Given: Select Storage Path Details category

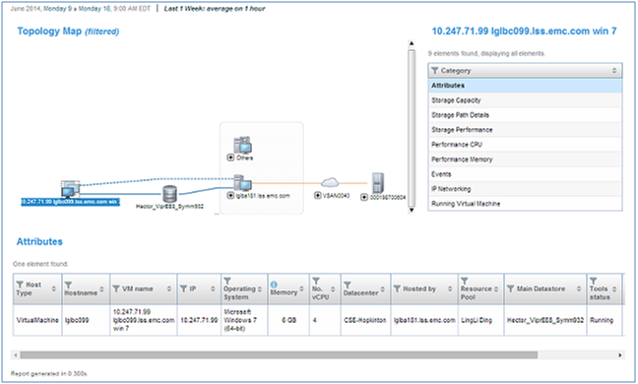Looking at the screenshot, I should (525, 115).
